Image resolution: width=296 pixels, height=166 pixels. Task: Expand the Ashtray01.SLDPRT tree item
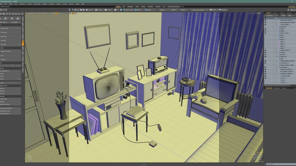(277, 70)
